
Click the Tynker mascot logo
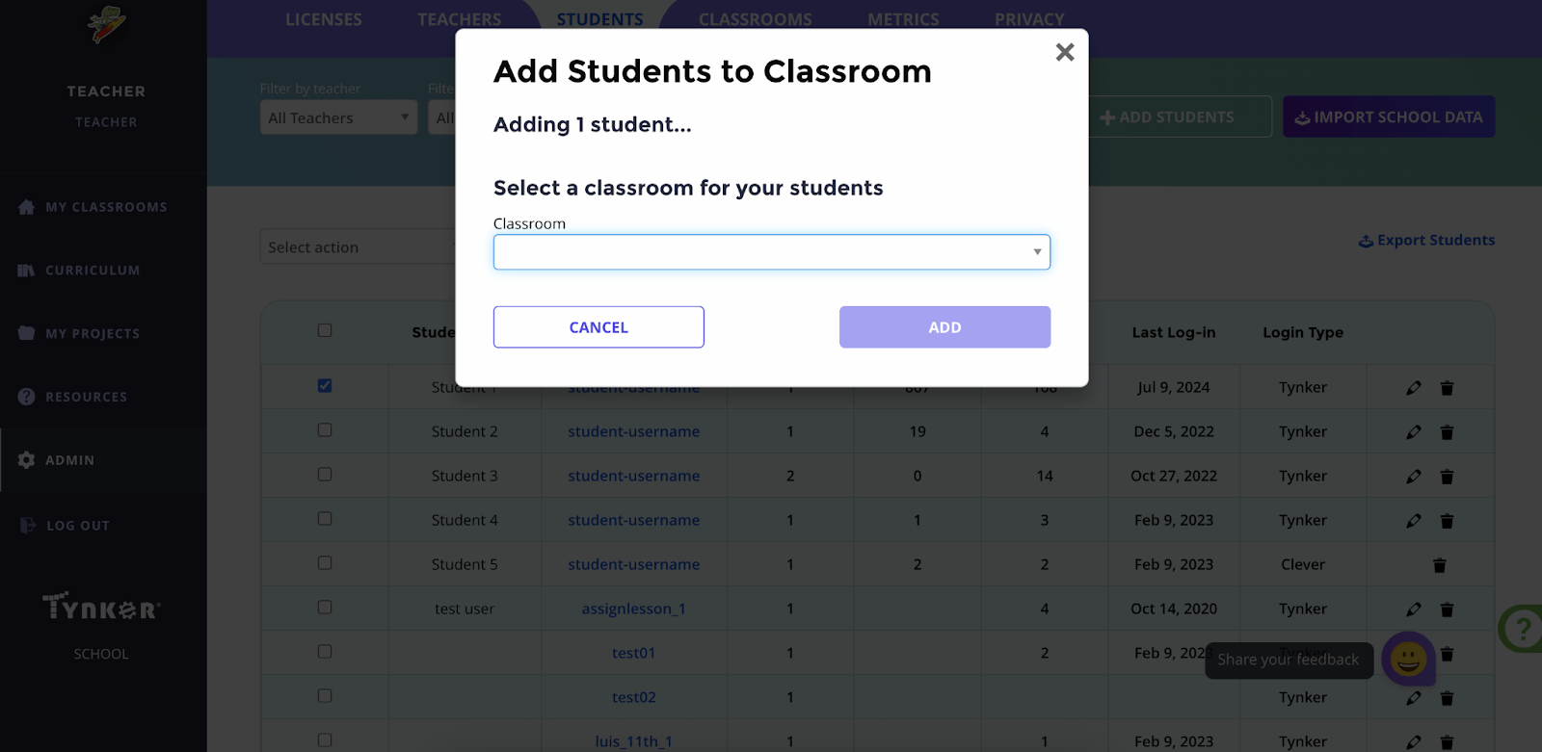pyautogui.click(x=106, y=25)
